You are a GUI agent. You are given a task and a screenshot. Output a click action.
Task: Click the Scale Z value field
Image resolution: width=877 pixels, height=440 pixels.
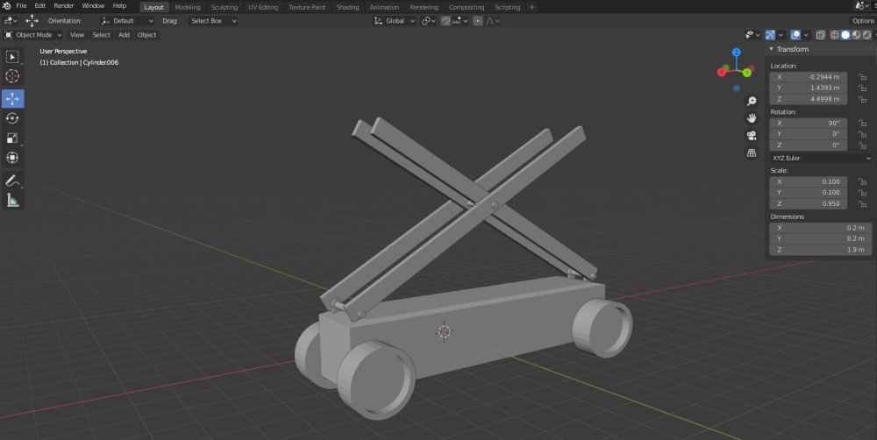pyautogui.click(x=808, y=204)
